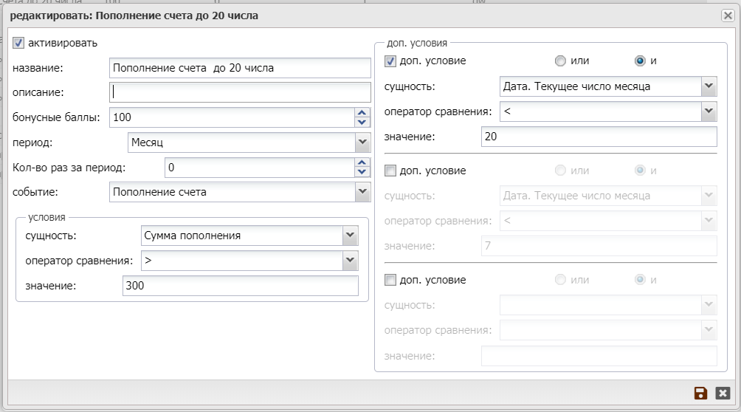Close dialog with the top-right X button
The height and width of the screenshot is (412, 741).
click(727, 15)
